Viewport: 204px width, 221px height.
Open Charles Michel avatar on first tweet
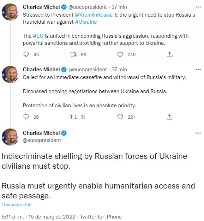10,12
